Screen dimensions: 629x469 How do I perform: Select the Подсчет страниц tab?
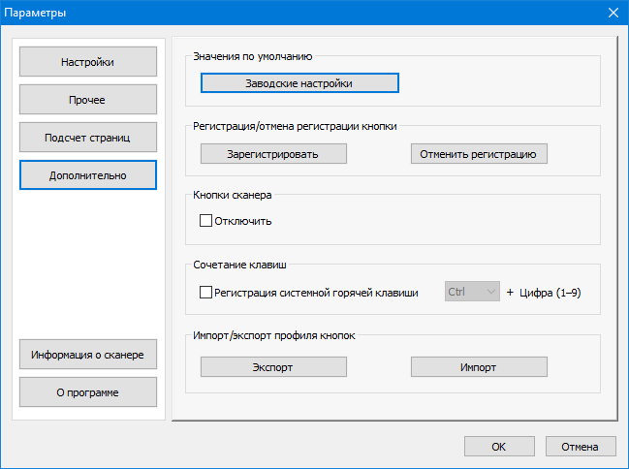point(87,137)
